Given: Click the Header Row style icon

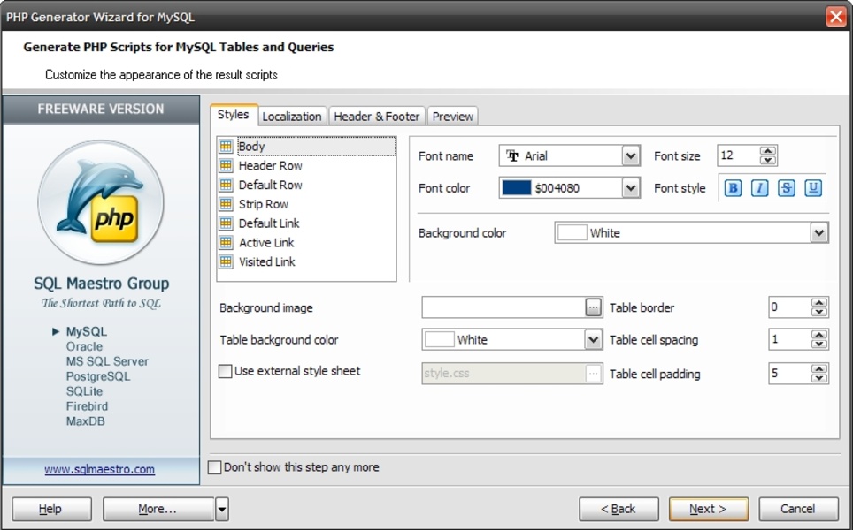Looking at the screenshot, I should [x=227, y=166].
